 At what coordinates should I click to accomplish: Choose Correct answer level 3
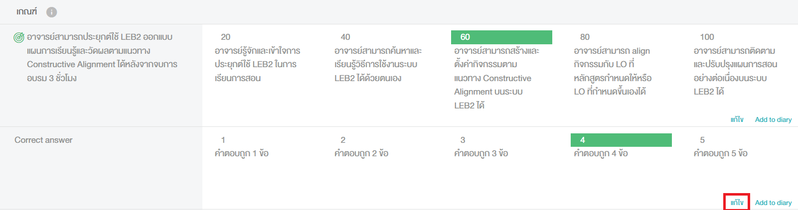[501, 147]
